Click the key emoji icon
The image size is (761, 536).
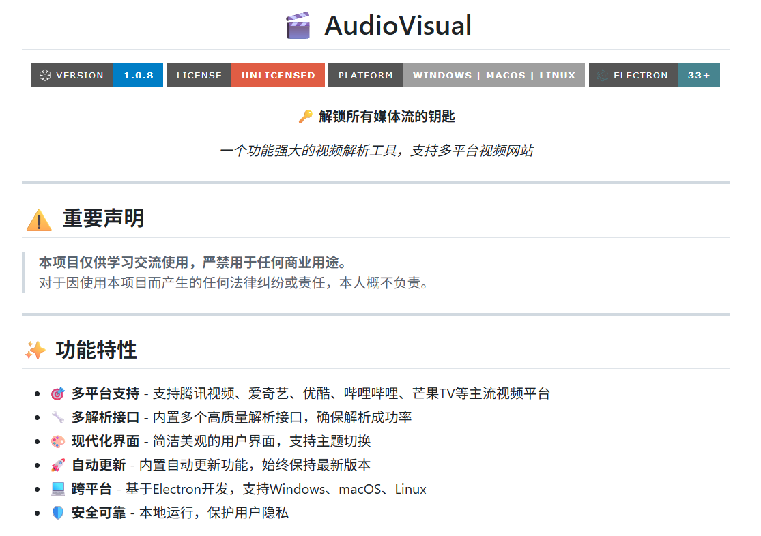(306, 117)
